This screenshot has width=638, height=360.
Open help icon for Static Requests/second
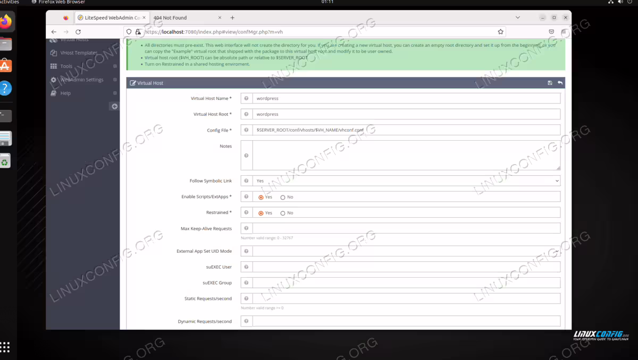pos(246,299)
